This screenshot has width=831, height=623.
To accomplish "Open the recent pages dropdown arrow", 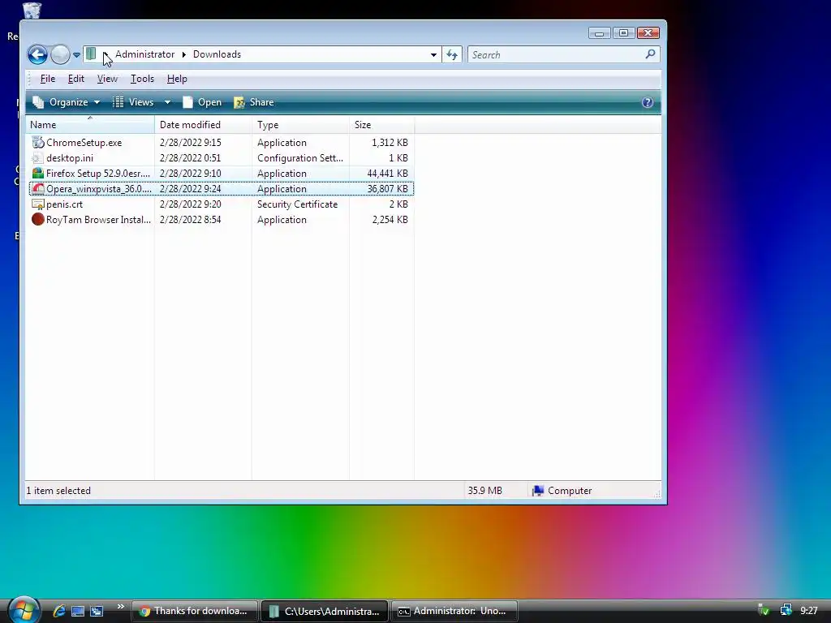I will tap(76, 55).
